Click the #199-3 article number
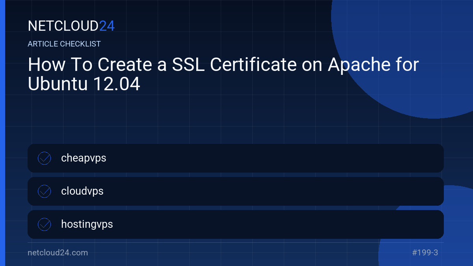Viewport: 473px width, 266px height. pos(425,253)
